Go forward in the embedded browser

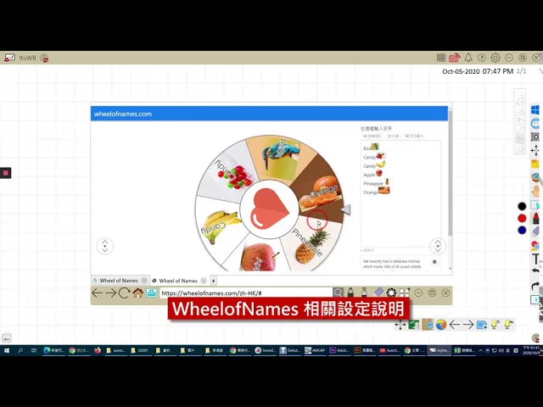click(110, 293)
